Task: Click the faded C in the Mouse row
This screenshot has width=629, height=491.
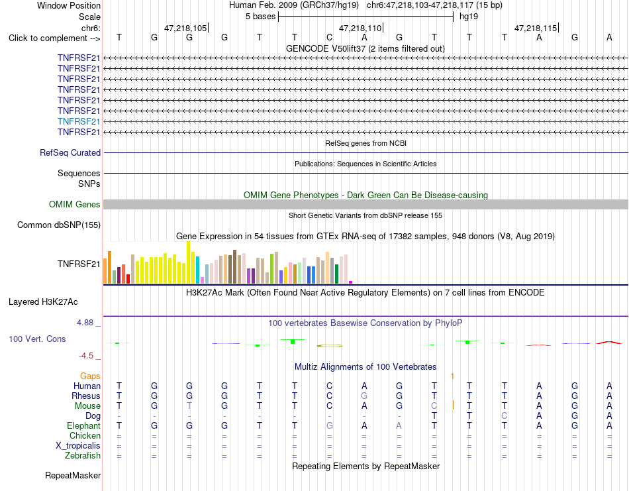Action: (434, 406)
